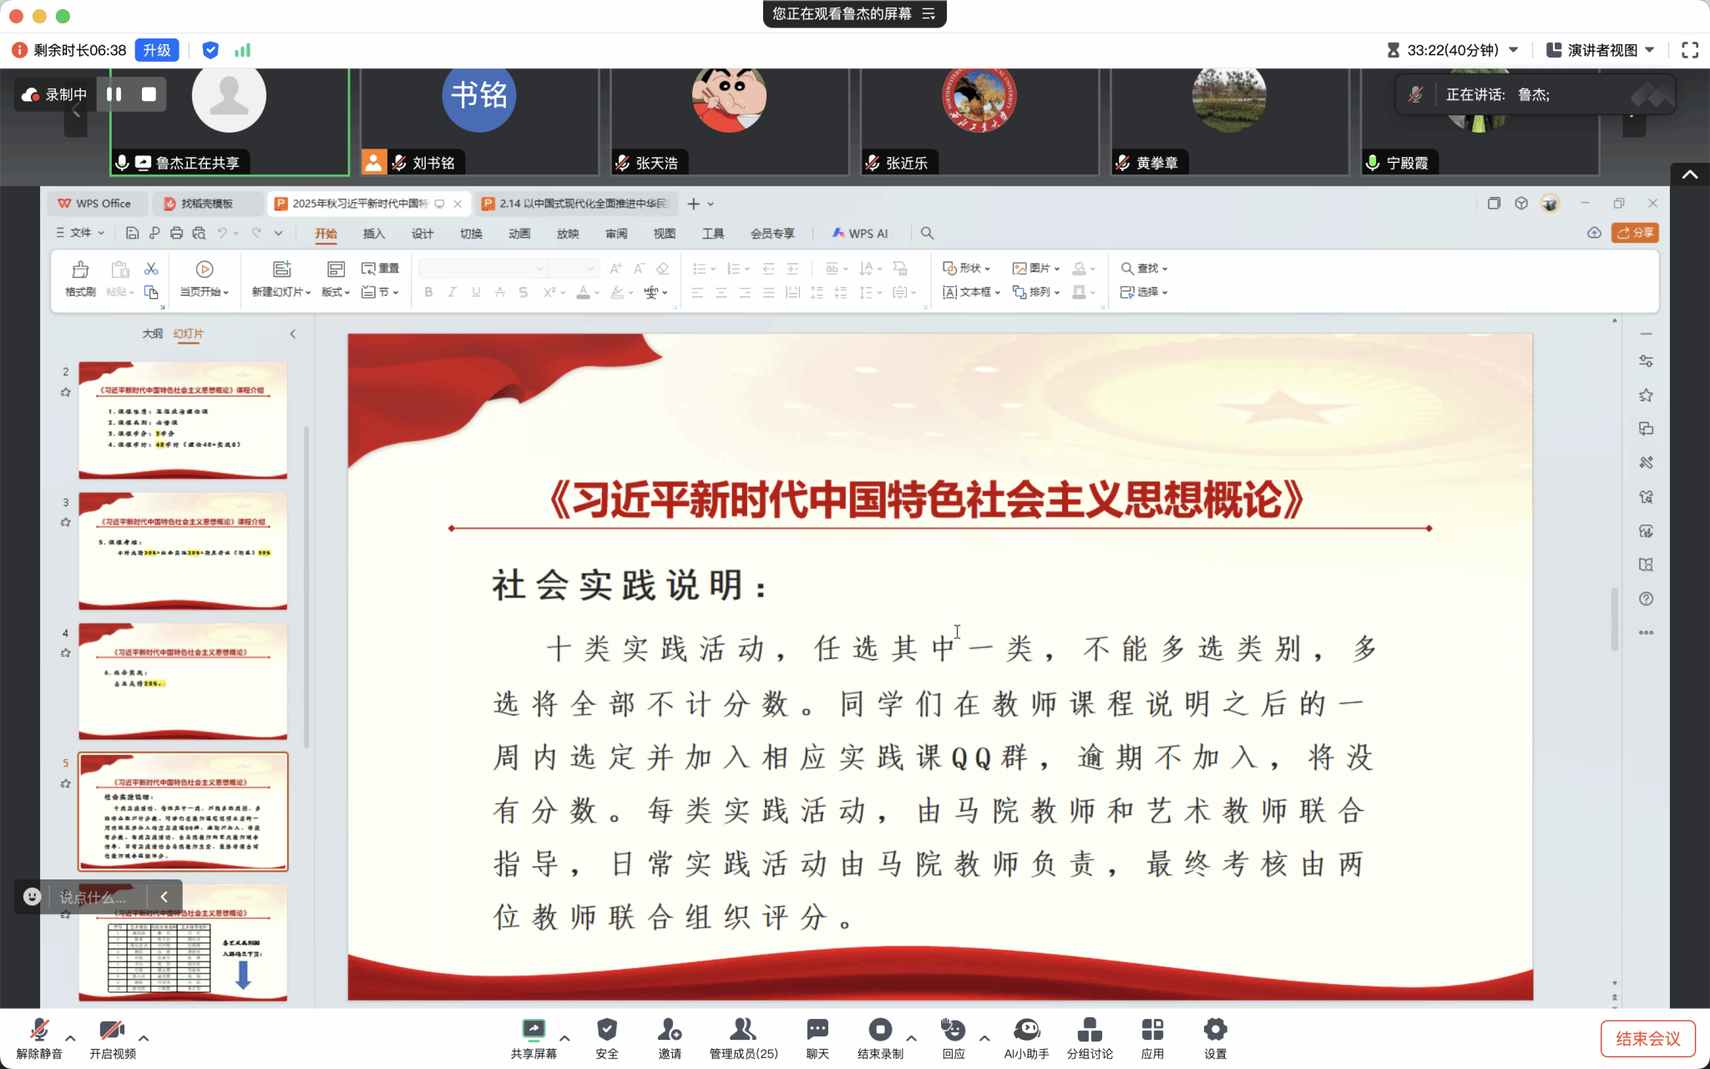Open the AI assistant icon
Image resolution: width=1710 pixels, height=1069 pixels.
(x=1026, y=1030)
